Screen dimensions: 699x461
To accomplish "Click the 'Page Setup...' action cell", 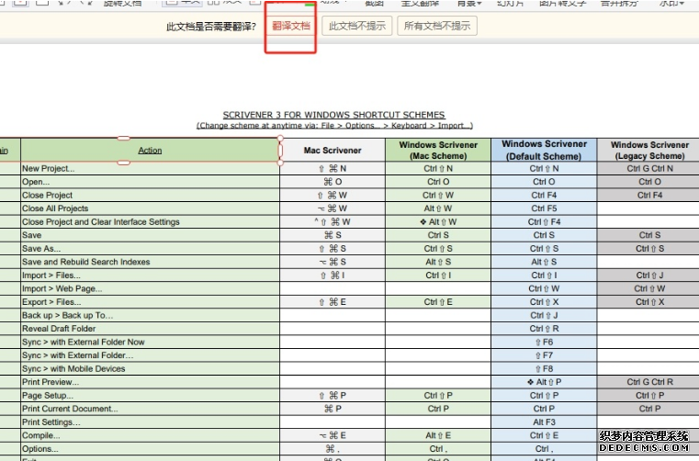I will click(x=150, y=396).
